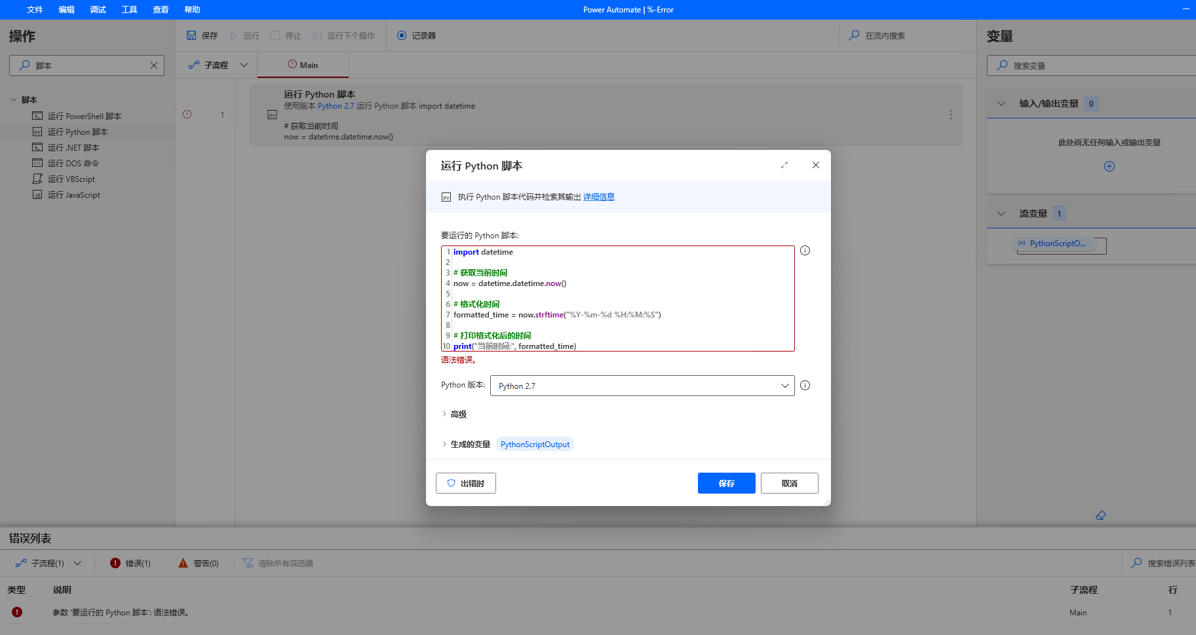Click the 取消 button
1196x635 pixels.
coord(790,483)
